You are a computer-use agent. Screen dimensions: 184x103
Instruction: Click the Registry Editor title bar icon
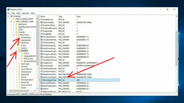point(8,9)
